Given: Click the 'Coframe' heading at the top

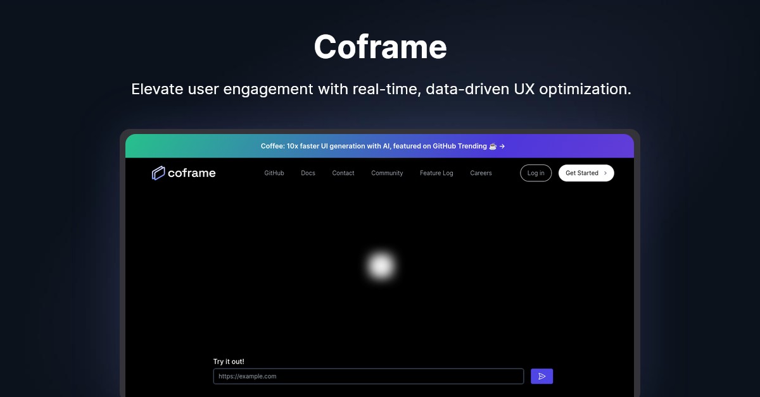Looking at the screenshot, I should pyautogui.click(x=380, y=46).
